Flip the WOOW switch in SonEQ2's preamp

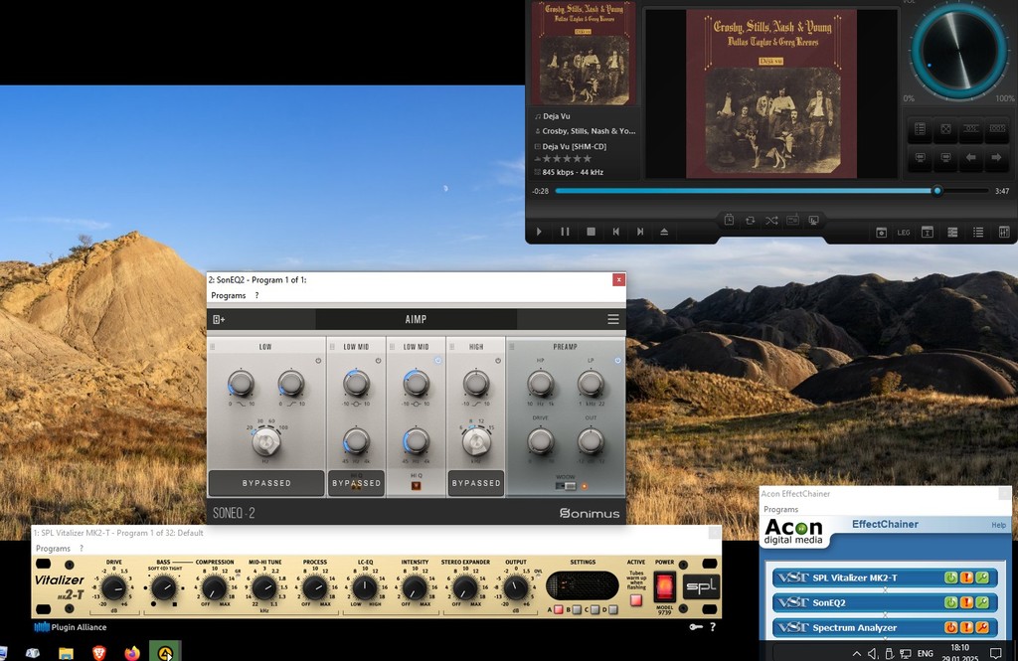(566, 486)
